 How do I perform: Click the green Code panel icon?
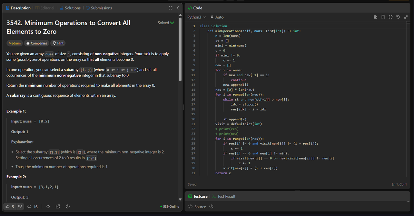[189, 8]
